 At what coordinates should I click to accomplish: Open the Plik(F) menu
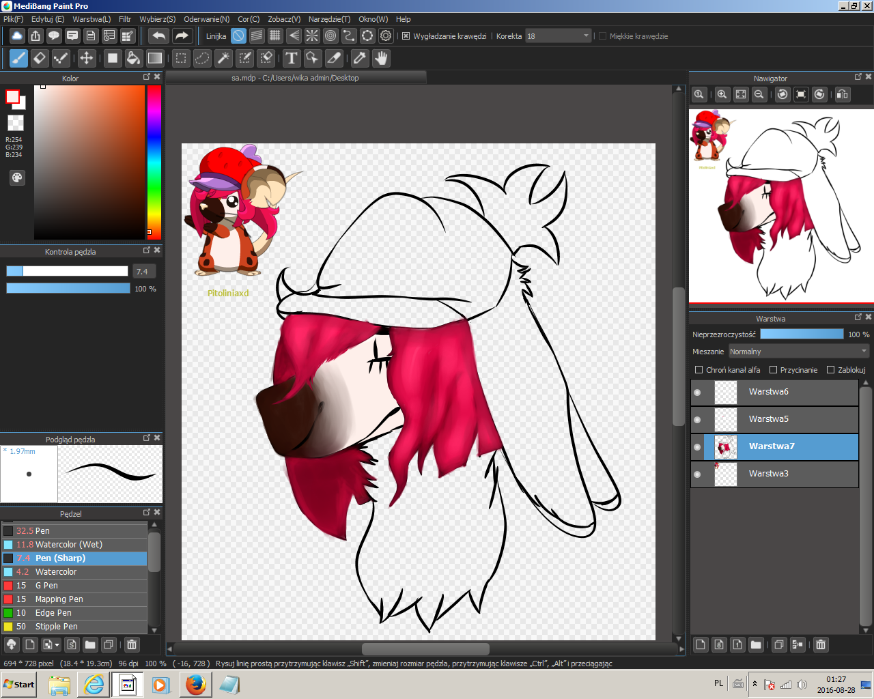coord(13,19)
